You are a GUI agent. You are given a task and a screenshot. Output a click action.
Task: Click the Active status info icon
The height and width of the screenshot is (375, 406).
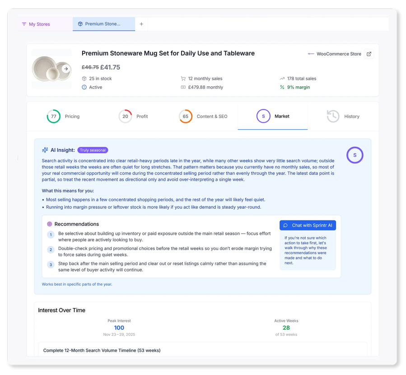click(84, 87)
